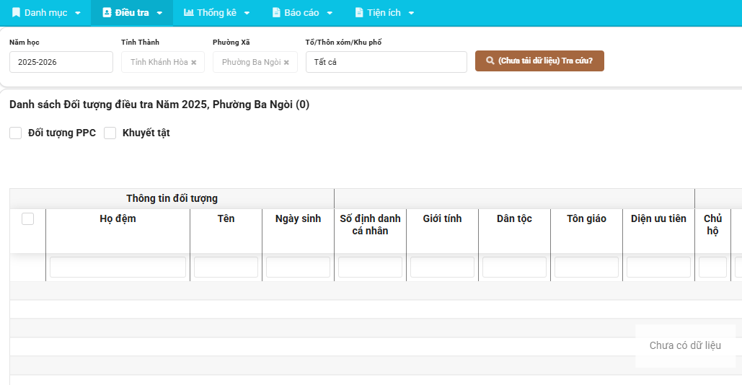Toggle the select-all checkbox in table header
Screen dimensions: 742x385
(x=28, y=218)
